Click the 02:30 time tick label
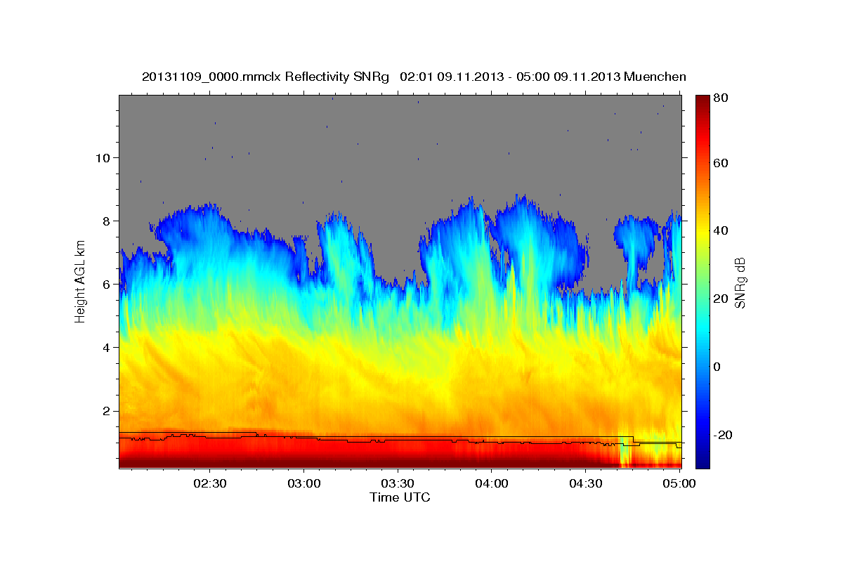Viewport: 843px width, 562px height. (210, 484)
